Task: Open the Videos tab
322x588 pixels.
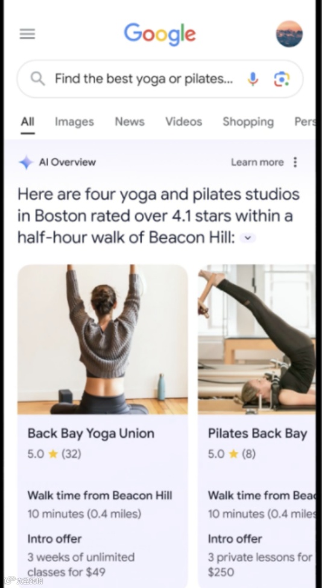Action: pyautogui.click(x=184, y=121)
